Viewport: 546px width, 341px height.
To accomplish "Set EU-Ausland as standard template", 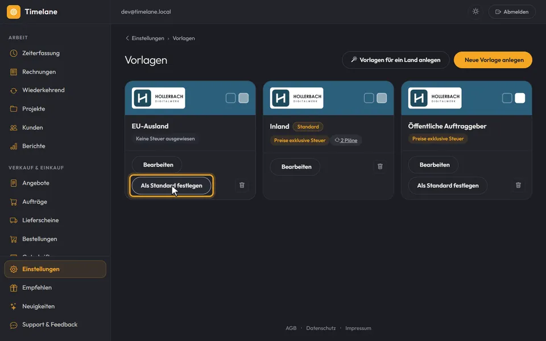I will click(171, 186).
